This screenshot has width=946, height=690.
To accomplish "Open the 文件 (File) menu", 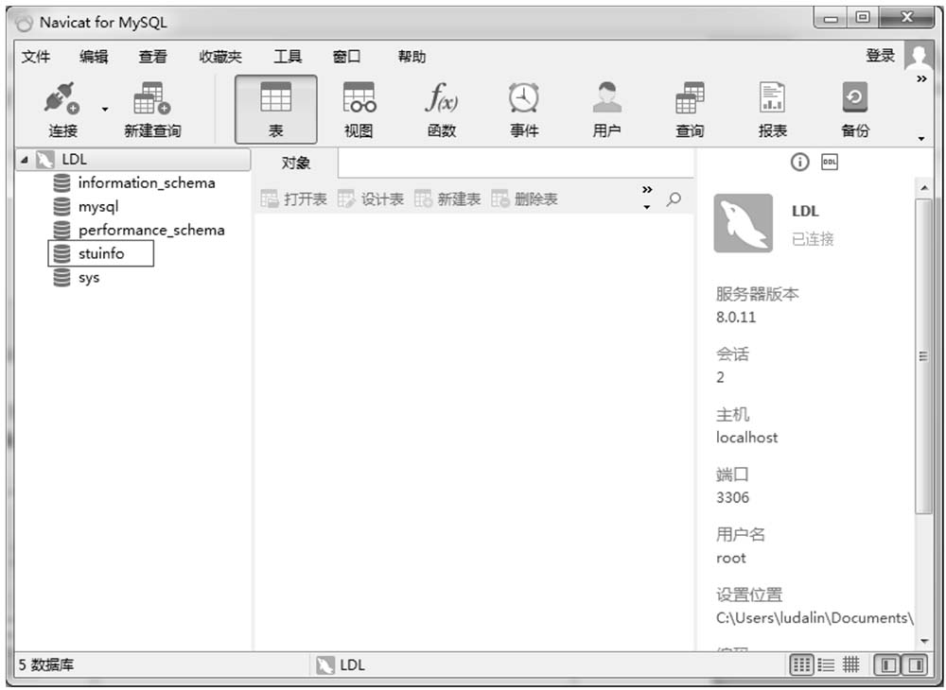I will click(36, 57).
